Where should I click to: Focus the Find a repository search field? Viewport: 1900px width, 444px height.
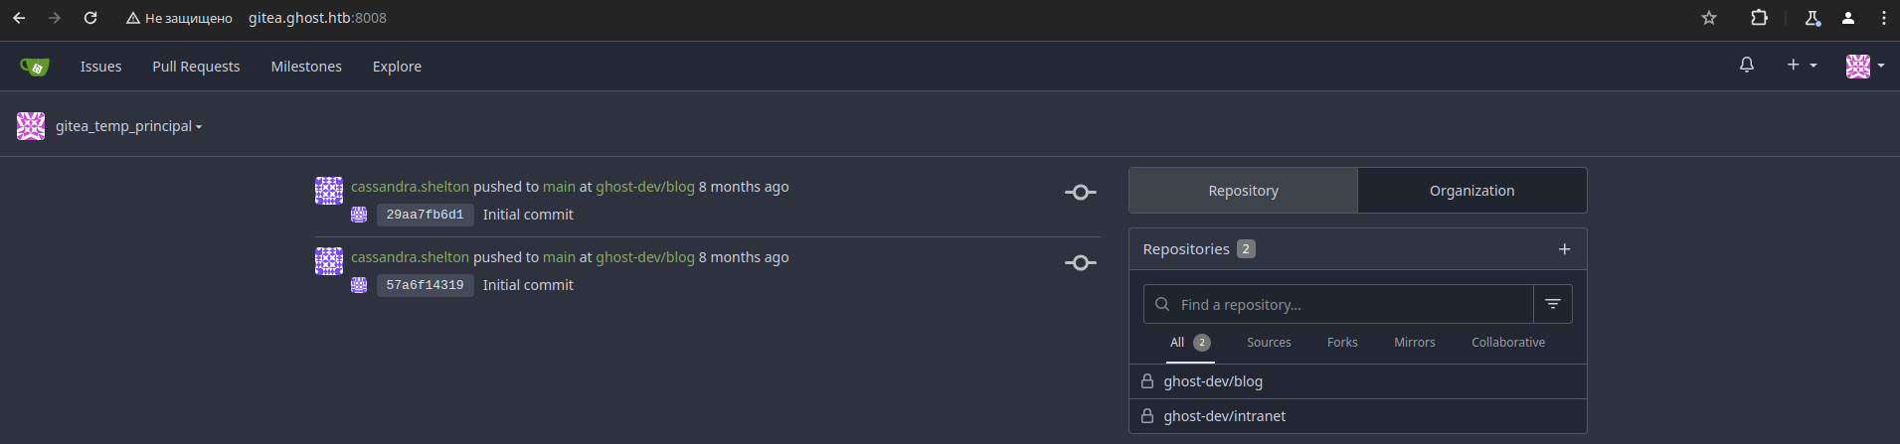(x=1338, y=304)
